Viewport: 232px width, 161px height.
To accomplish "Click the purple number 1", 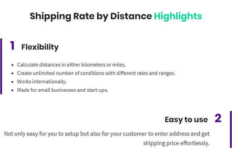I will pos(12,46).
